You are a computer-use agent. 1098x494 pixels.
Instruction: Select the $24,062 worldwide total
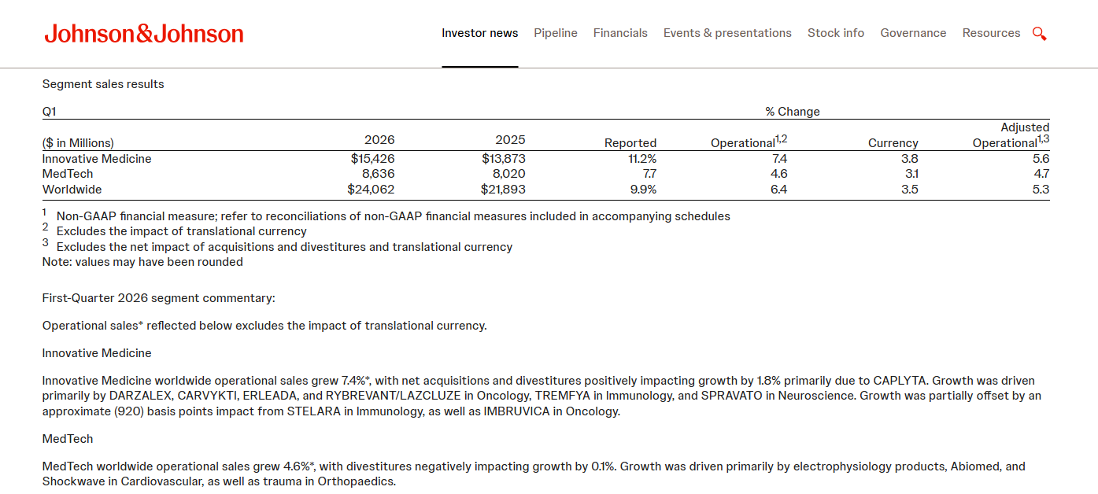pyautogui.click(x=371, y=190)
